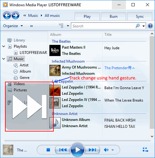Click the playback seek bar

coord(77,141)
